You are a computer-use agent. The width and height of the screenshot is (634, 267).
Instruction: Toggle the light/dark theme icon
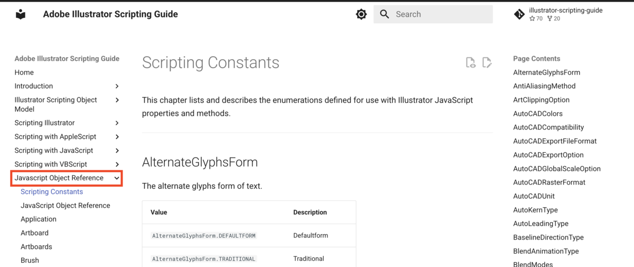(x=361, y=14)
